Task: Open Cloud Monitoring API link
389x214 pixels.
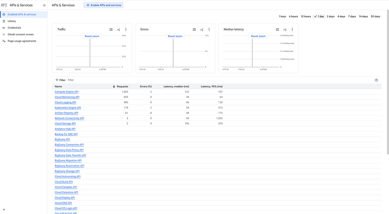Action: (x=67, y=97)
